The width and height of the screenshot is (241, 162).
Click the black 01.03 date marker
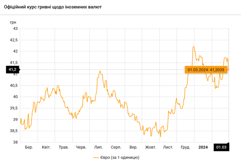click(221, 147)
